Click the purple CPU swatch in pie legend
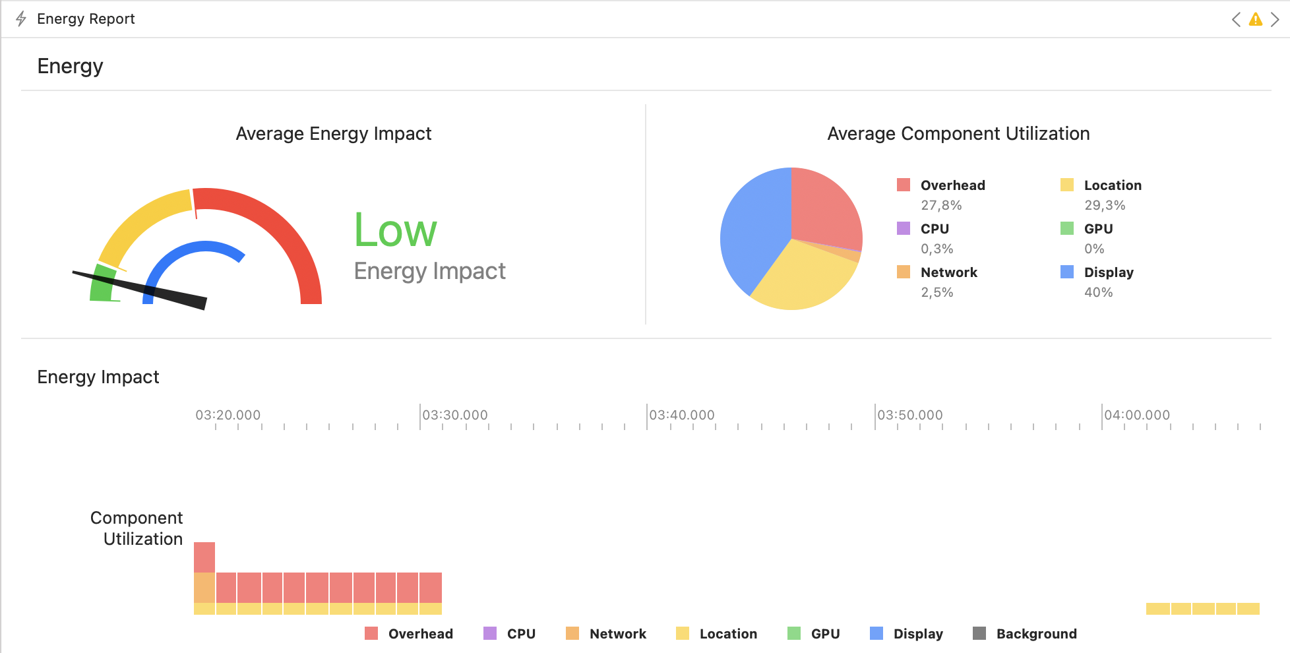 (904, 228)
